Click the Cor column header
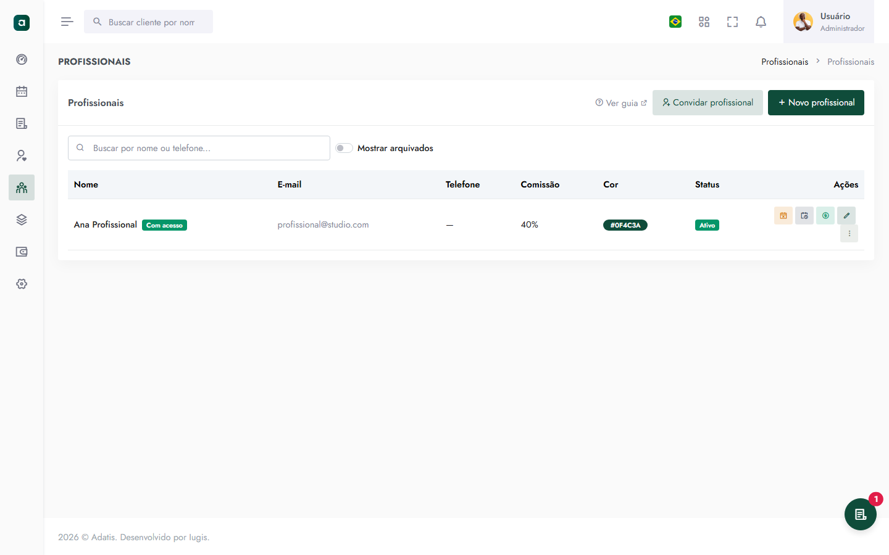 611,184
